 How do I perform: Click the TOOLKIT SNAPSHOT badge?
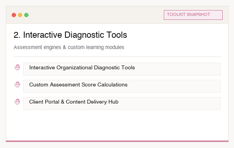193,15
